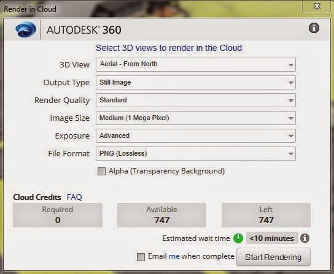This screenshot has width=334, height=274.
Task: Click the Start Rendering button
Action: click(273, 257)
